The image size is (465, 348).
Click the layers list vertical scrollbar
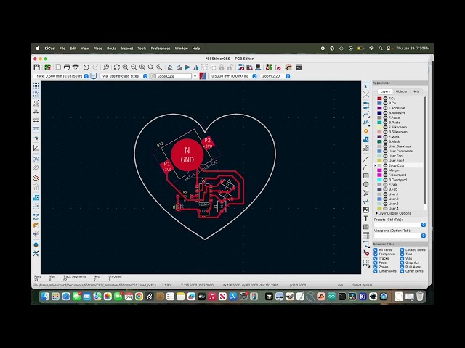(x=425, y=149)
